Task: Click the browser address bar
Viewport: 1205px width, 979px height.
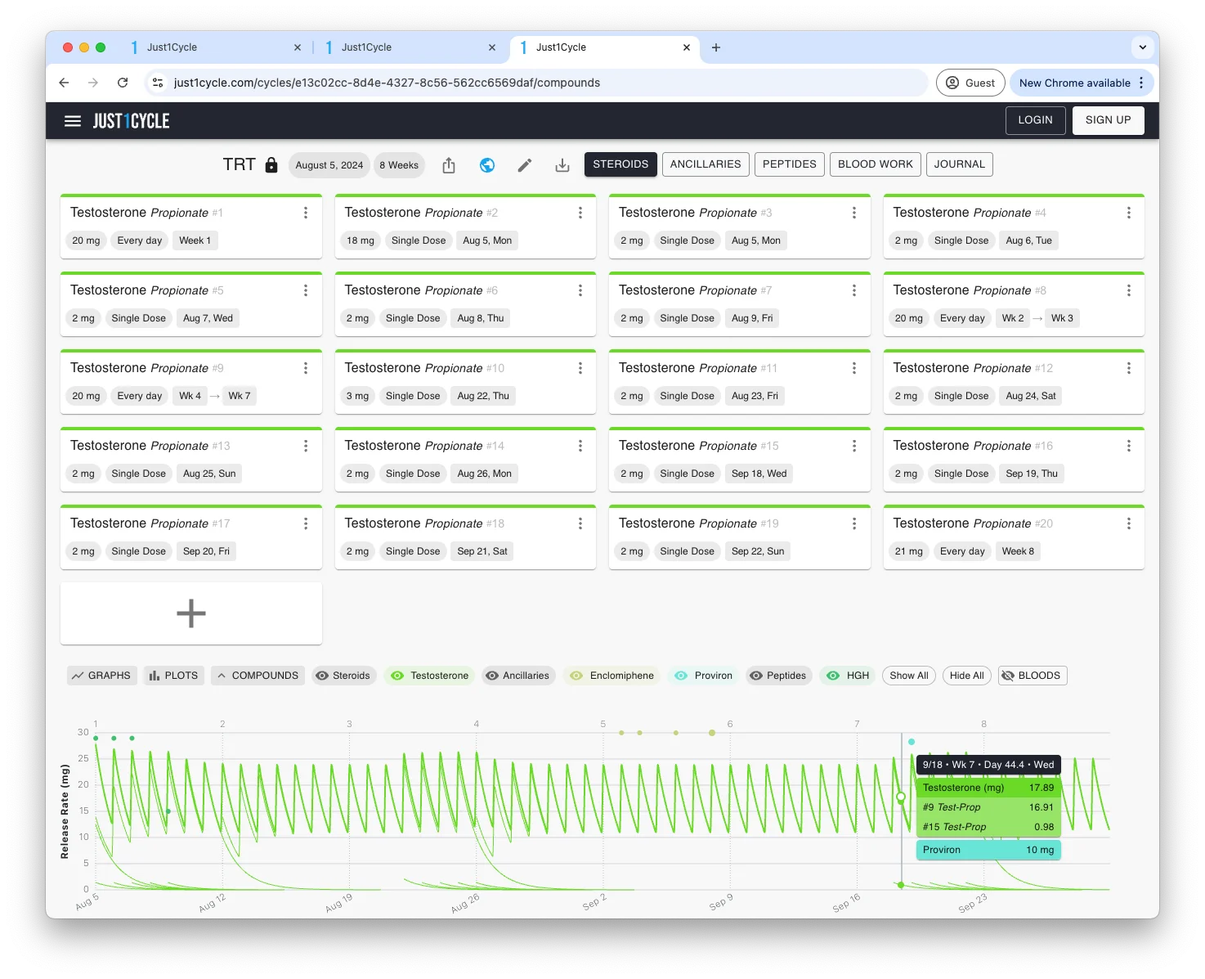Action: [x=536, y=83]
